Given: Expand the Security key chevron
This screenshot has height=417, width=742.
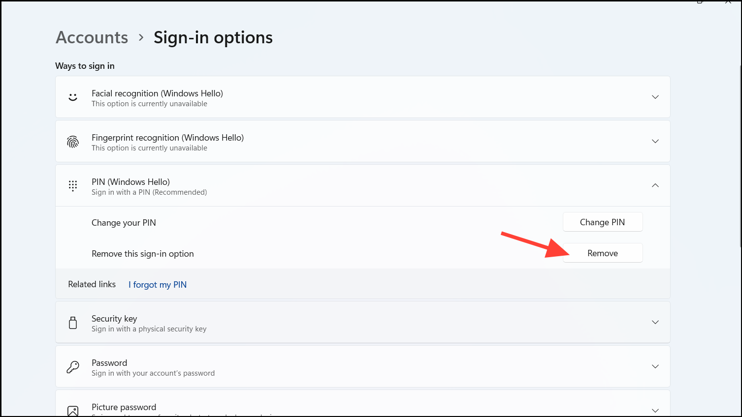Looking at the screenshot, I should click(655, 322).
